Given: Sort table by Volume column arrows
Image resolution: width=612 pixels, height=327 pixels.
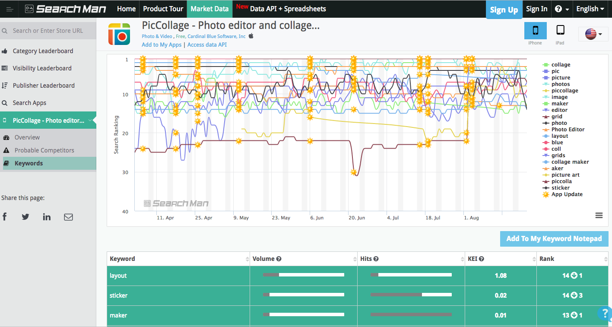Looking at the screenshot, I should coord(355,259).
